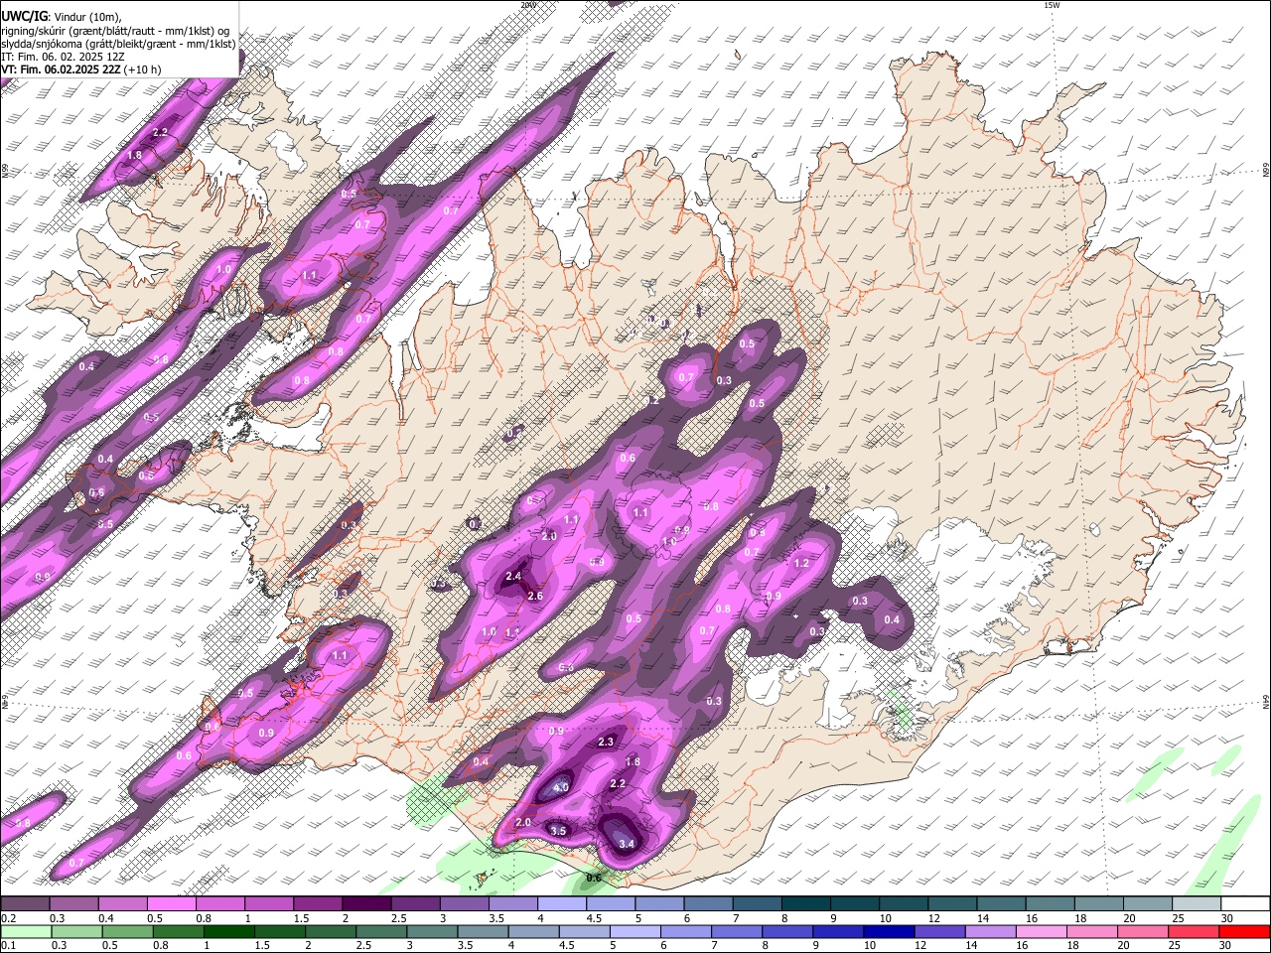Click the bright magenta swatch between 0.5 and 0.8
Viewport: 1271px width, 953px height.
pos(171,903)
